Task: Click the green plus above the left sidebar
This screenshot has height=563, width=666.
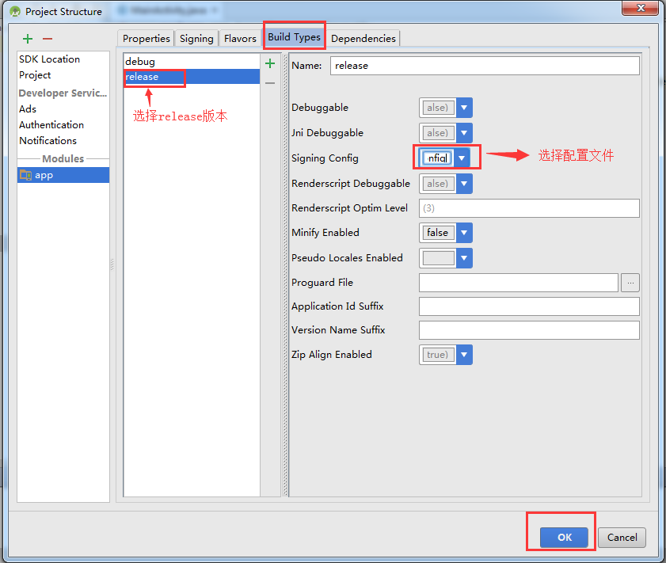Action: 27,38
